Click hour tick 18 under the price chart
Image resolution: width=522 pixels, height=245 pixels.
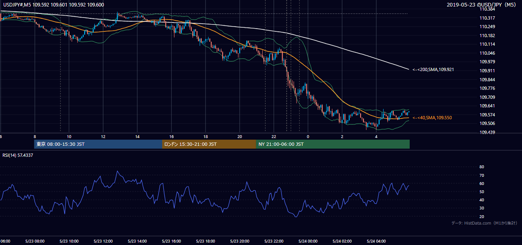click(x=206, y=136)
